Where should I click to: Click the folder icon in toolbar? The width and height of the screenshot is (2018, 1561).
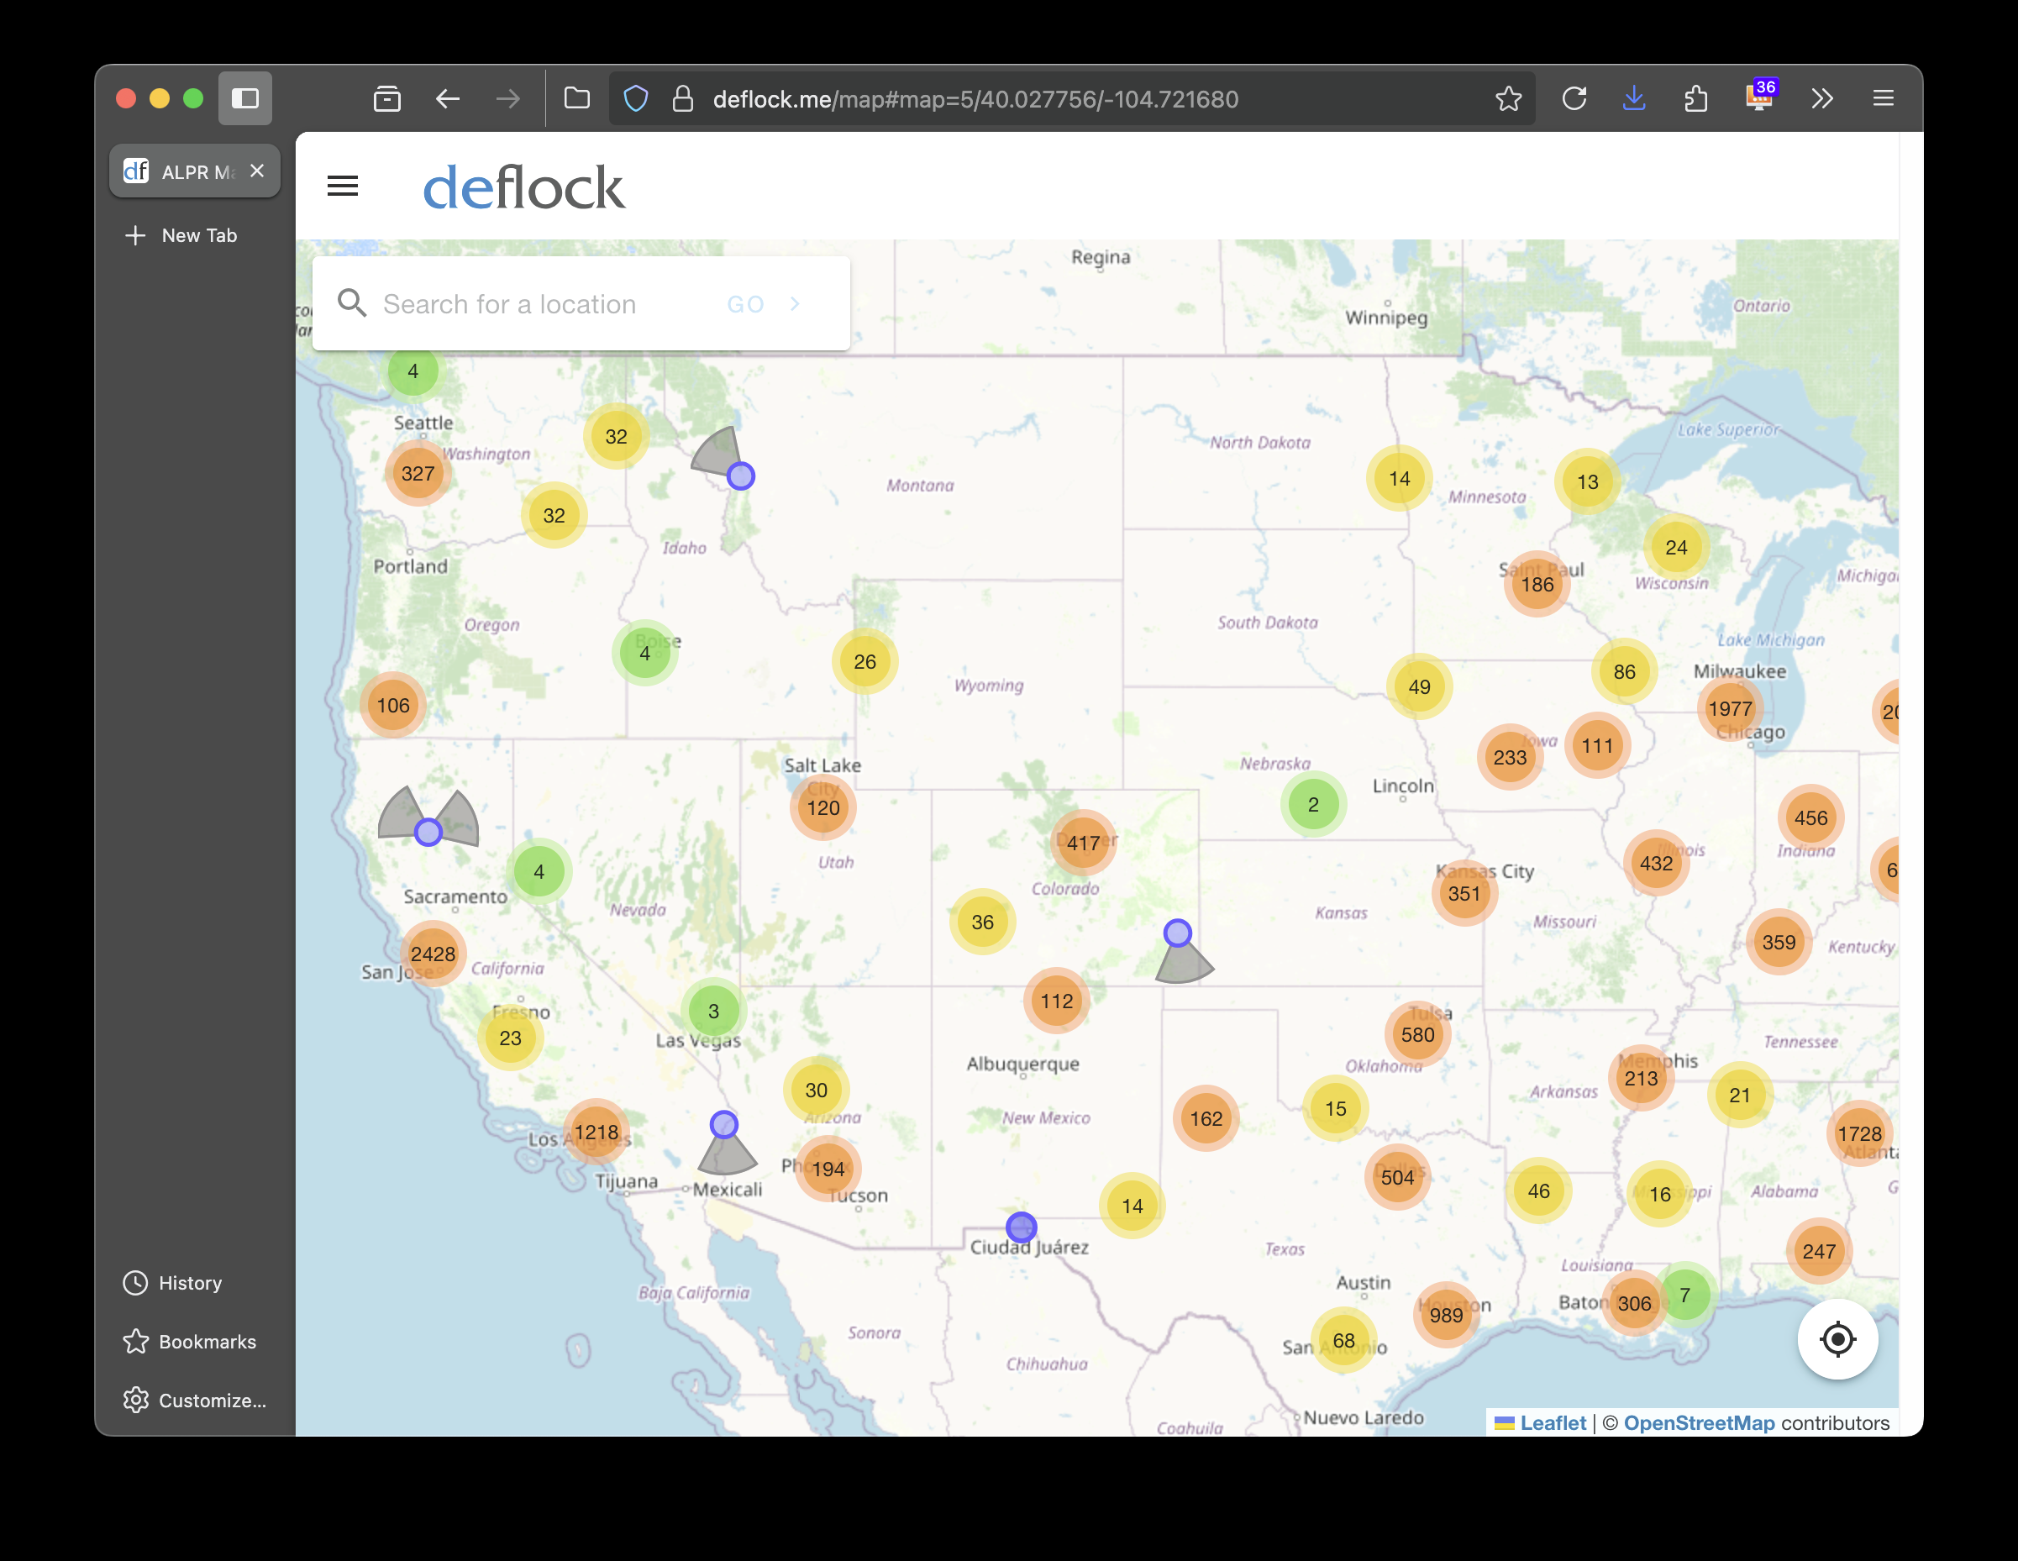(x=576, y=99)
